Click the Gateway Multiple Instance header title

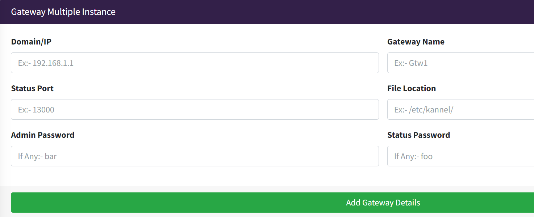63,12
